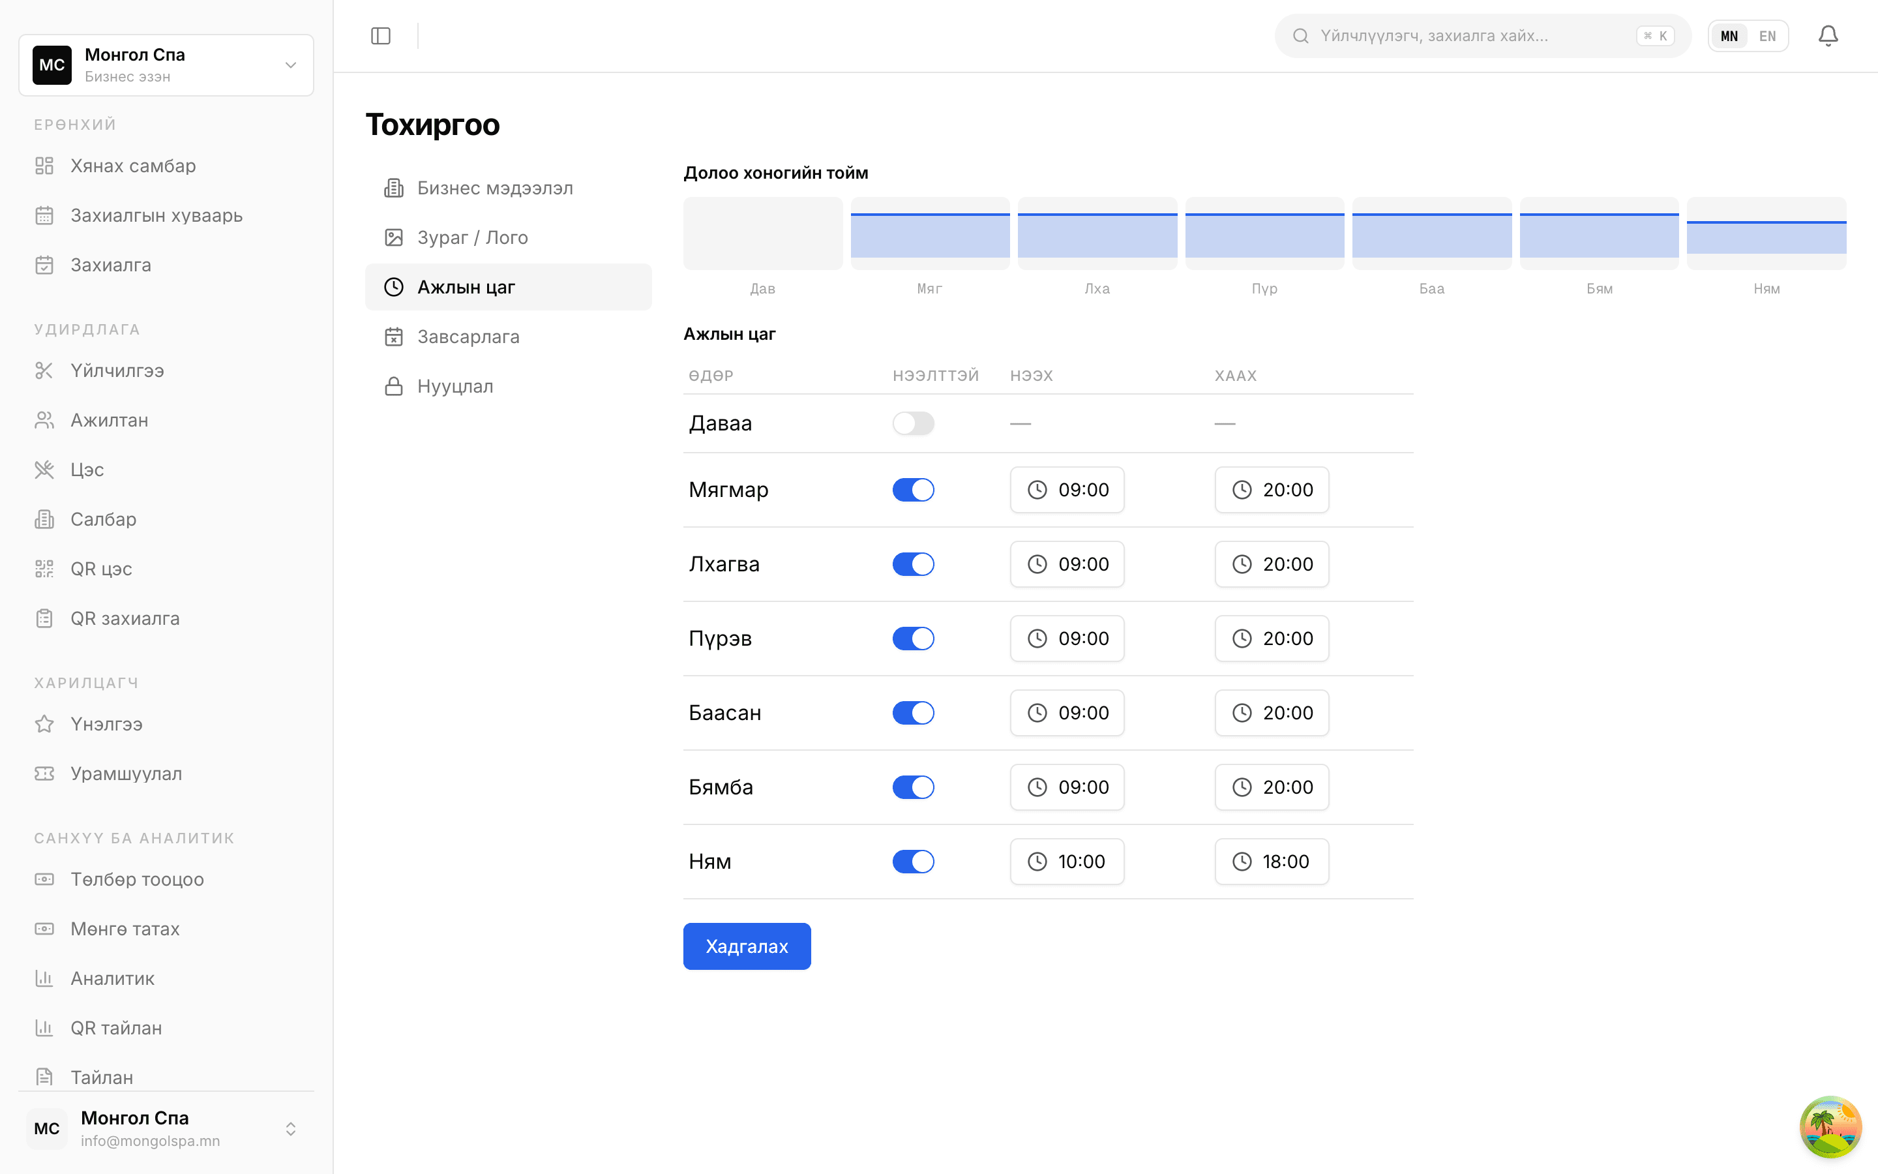Select the Ажлын цаг settings tab

pos(509,287)
